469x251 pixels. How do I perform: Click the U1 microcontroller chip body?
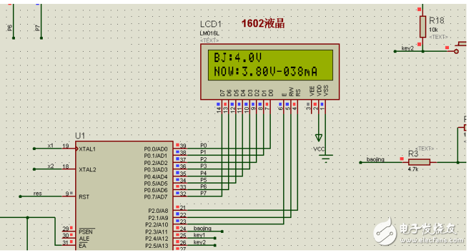pos(124,195)
